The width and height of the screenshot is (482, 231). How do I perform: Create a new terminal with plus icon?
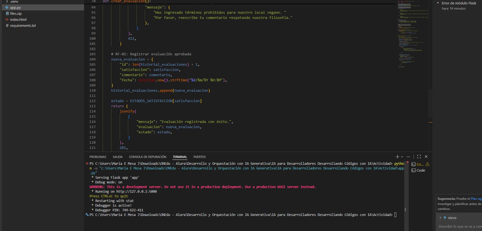397,157
